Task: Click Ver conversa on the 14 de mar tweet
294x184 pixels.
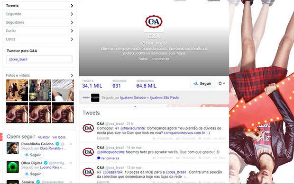Action: (108, 158)
